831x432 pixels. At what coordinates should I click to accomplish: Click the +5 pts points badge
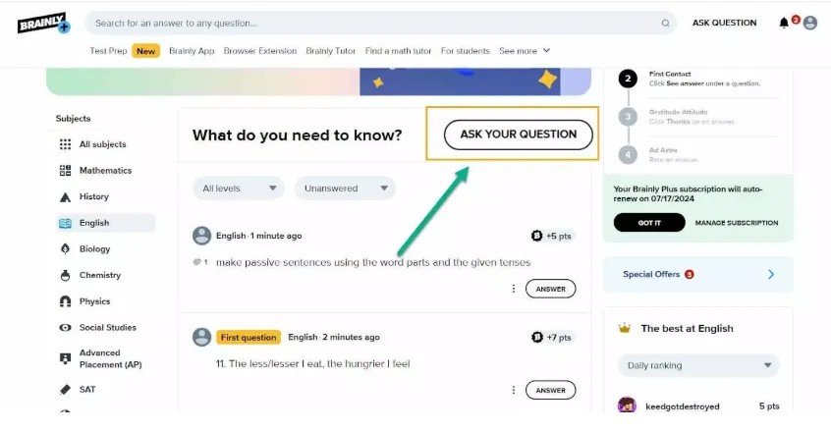pyautogui.click(x=552, y=236)
